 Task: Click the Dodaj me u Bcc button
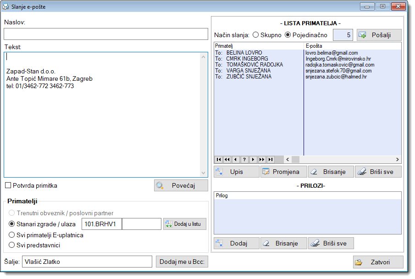[182, 262]
